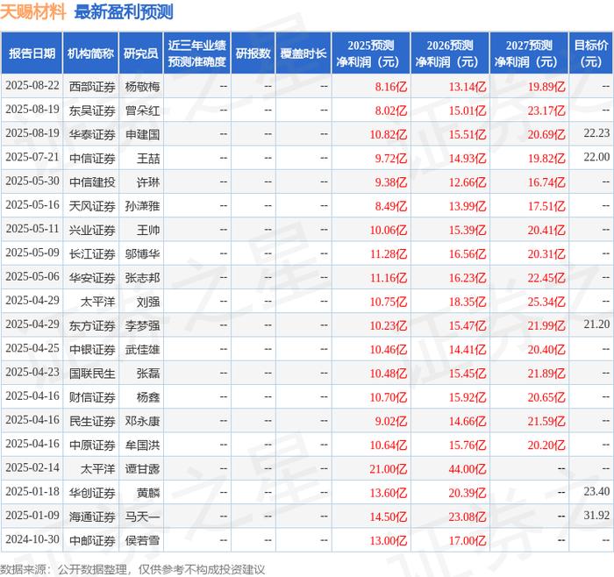Image resolution: width=614 pixels, height=577 pixels.
Task: Select the 国联民生 institution cell
Action: click(92, 373)
